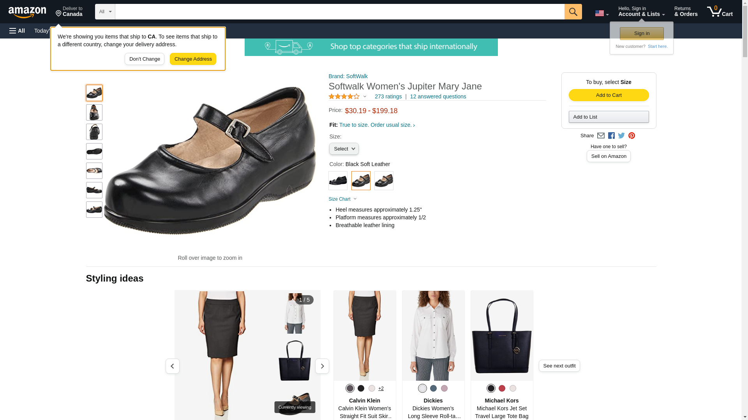Open the Size Select dropdown
This screenshot has width=748, height=420.
coord(344,149)
